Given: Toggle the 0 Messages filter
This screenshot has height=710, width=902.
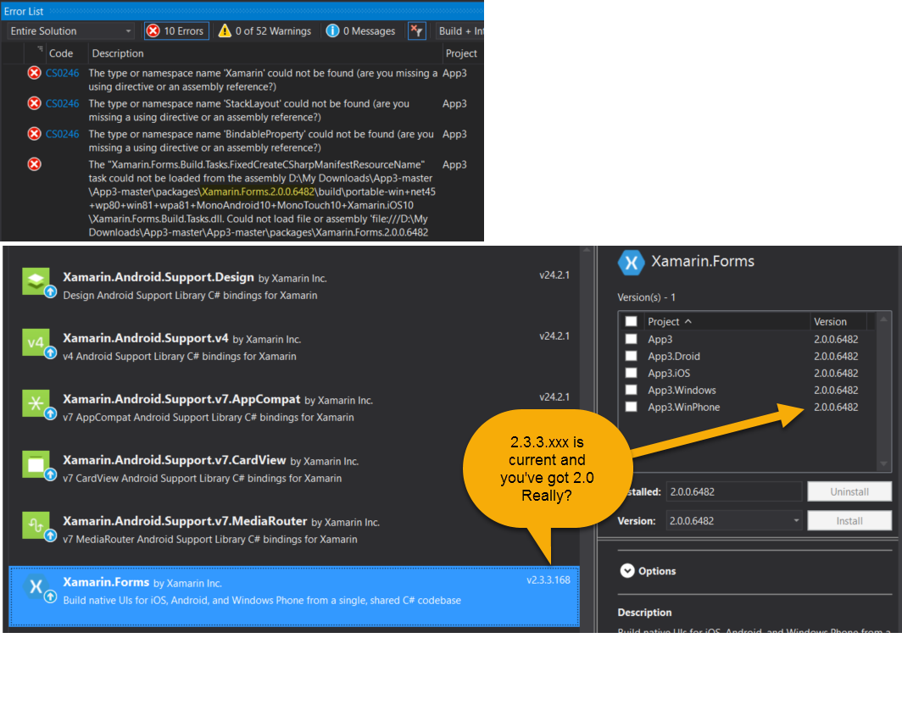Looking at the screenshot, I should tap(360, 31).
